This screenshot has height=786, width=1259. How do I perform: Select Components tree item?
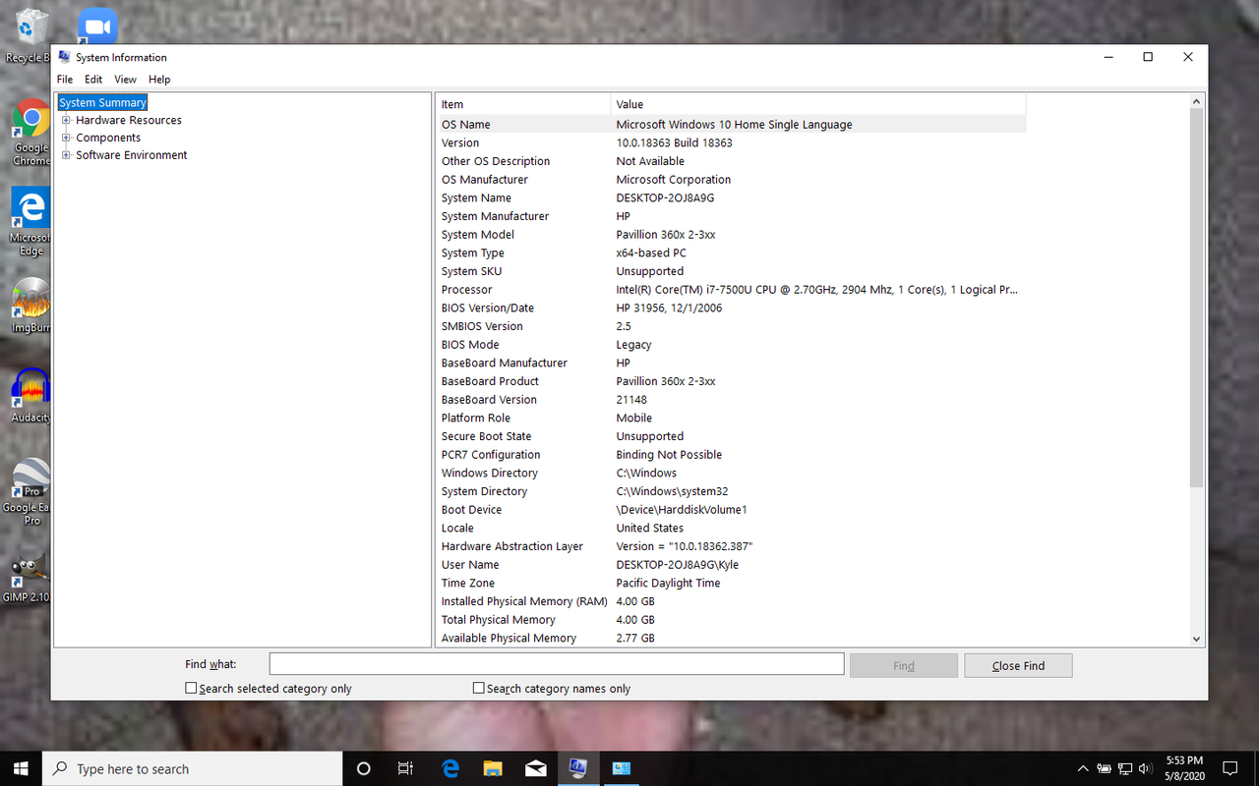[108, 138]
